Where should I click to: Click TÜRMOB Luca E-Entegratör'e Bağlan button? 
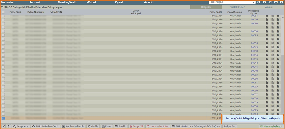[196, 126]
